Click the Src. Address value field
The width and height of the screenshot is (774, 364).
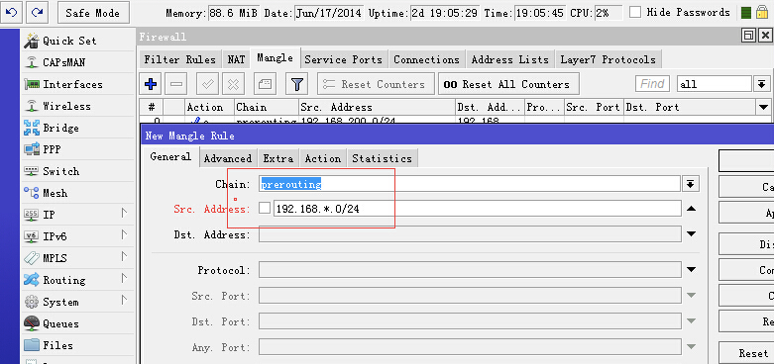[x=478, y=209]
